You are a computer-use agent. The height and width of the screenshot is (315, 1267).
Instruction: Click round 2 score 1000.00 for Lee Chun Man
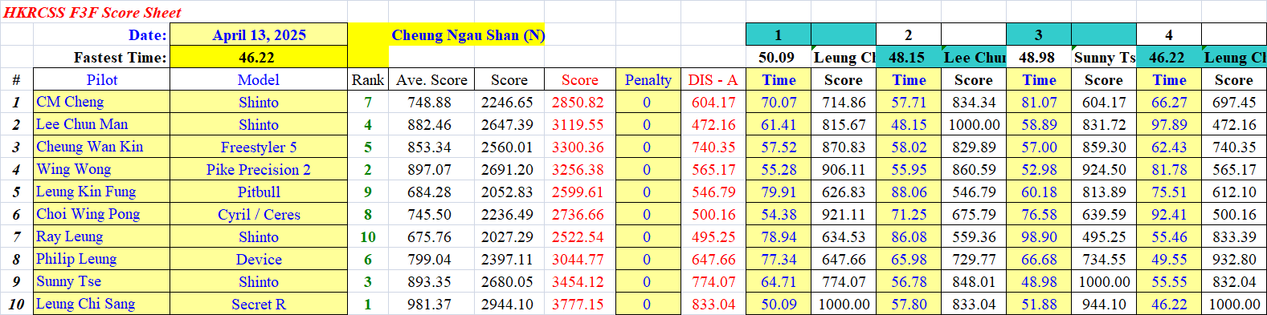pos(974,125)
